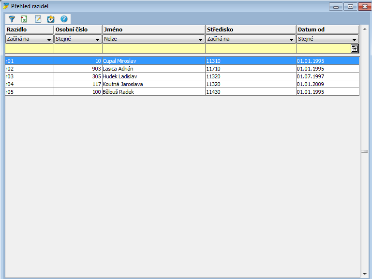Open the calendar picker in the Datum od filter
Image resolution: width=372 pixels, height=279 pixels.
(x=355, y=48)
